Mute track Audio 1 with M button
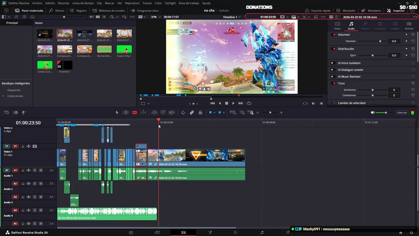The image size is (419, 236). (41, 170)
